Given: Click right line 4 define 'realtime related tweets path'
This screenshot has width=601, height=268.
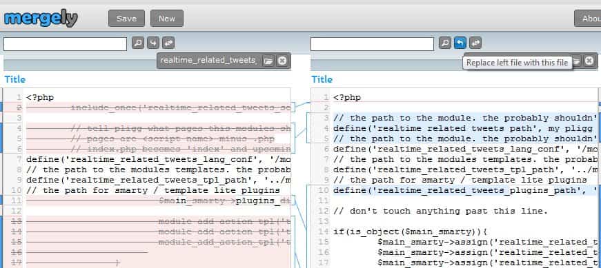Looking at the screenshot, I should tap(465, 129).
